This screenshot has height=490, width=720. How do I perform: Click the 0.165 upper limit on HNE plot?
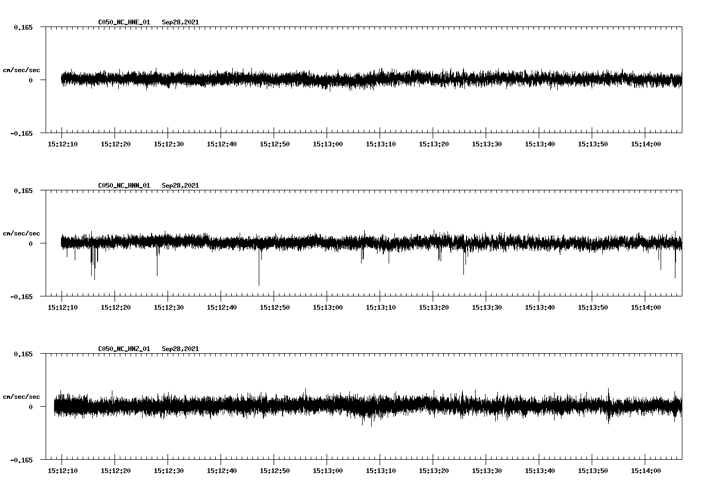(23, 27)
